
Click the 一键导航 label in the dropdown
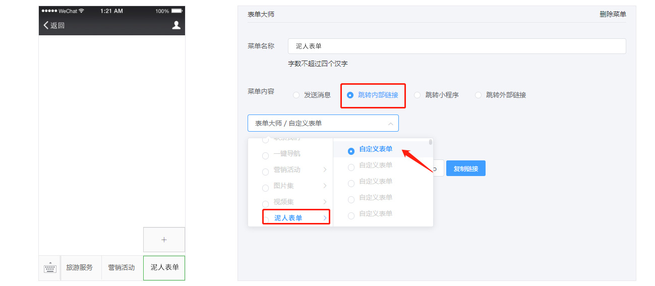[x=287, y=153]
